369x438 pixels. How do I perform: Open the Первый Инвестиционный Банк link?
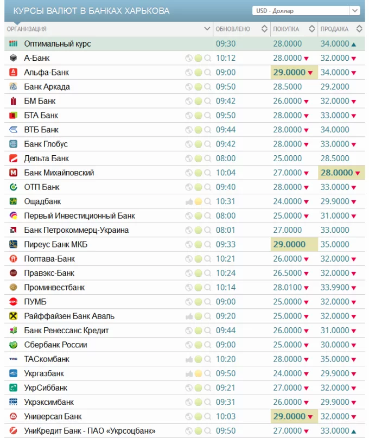point(80,215)
